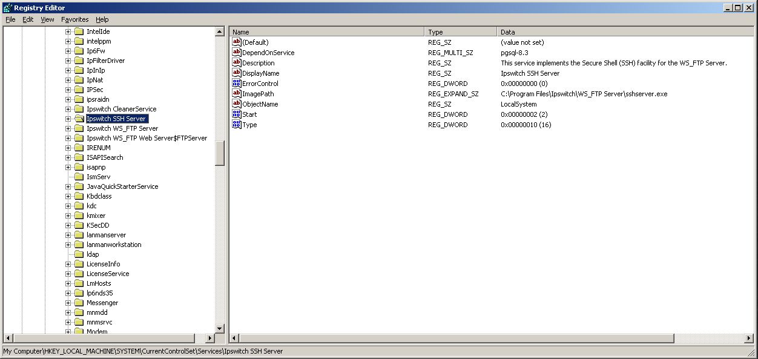Select the Messenger tree item

(x=101, y=303)
